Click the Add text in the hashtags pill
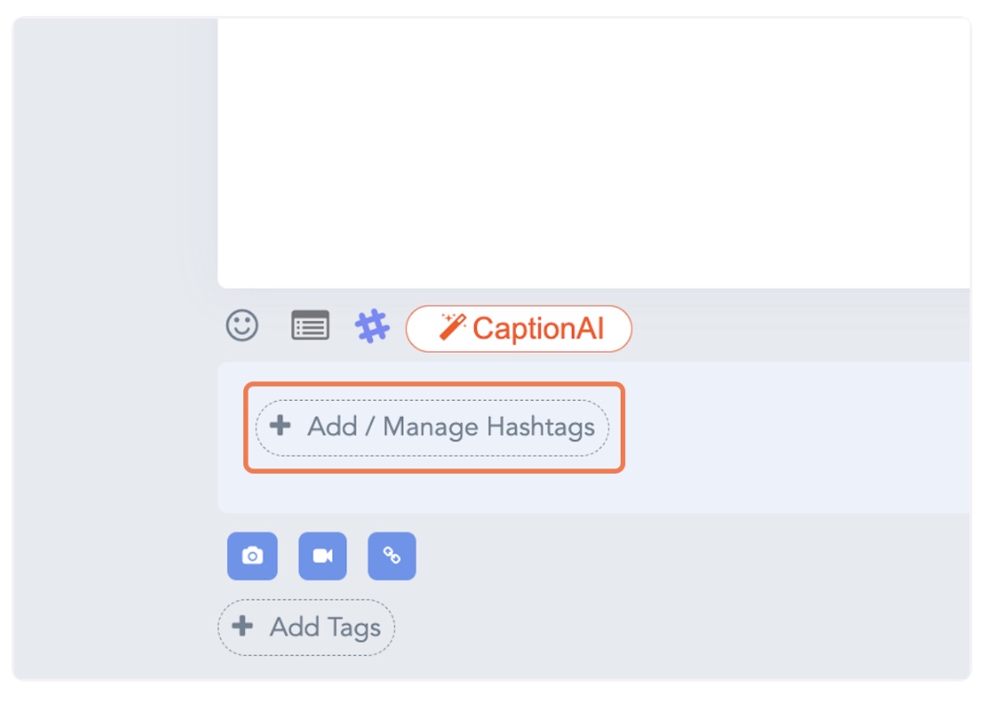The image size is (998, 702). pos(332,427)
